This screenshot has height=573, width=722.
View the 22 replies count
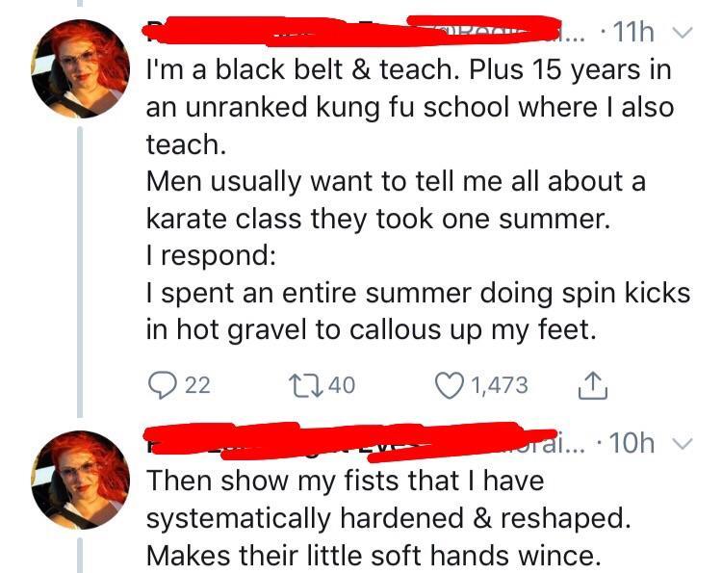coord(196,385)
